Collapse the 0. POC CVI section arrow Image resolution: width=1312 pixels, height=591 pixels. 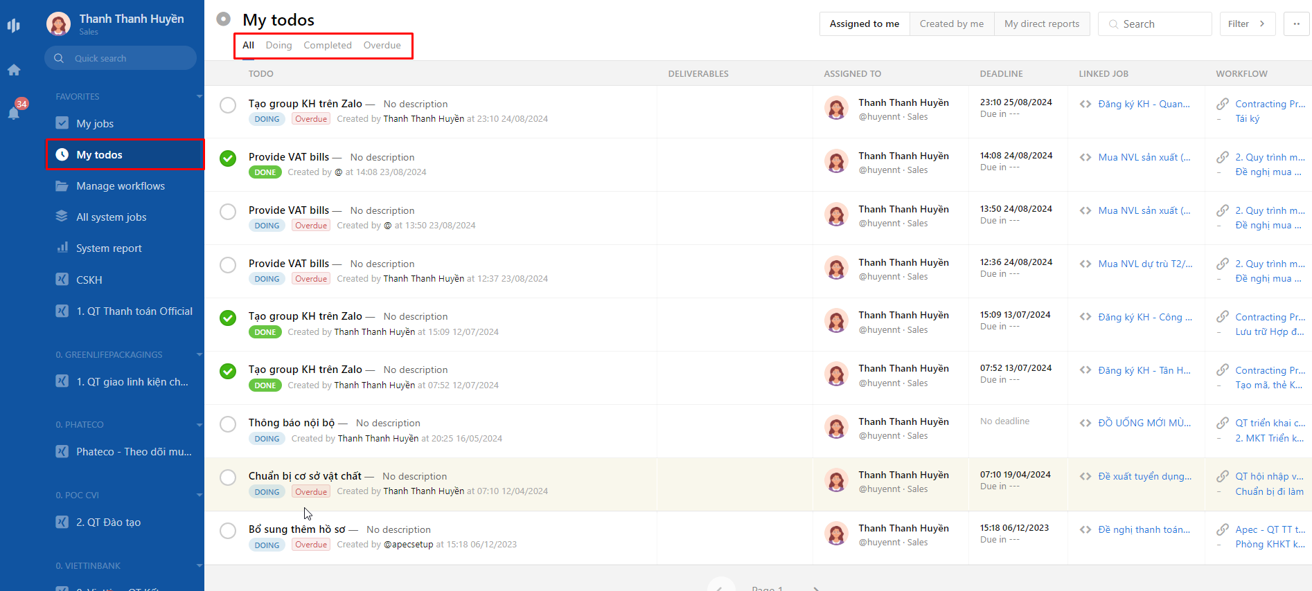(200, 495)
